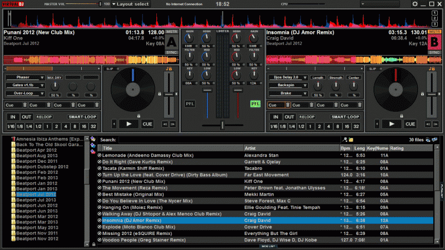Click the deck A channel volume fader
This screenshot has height=250, width=445.
click(x=207, y=103)
